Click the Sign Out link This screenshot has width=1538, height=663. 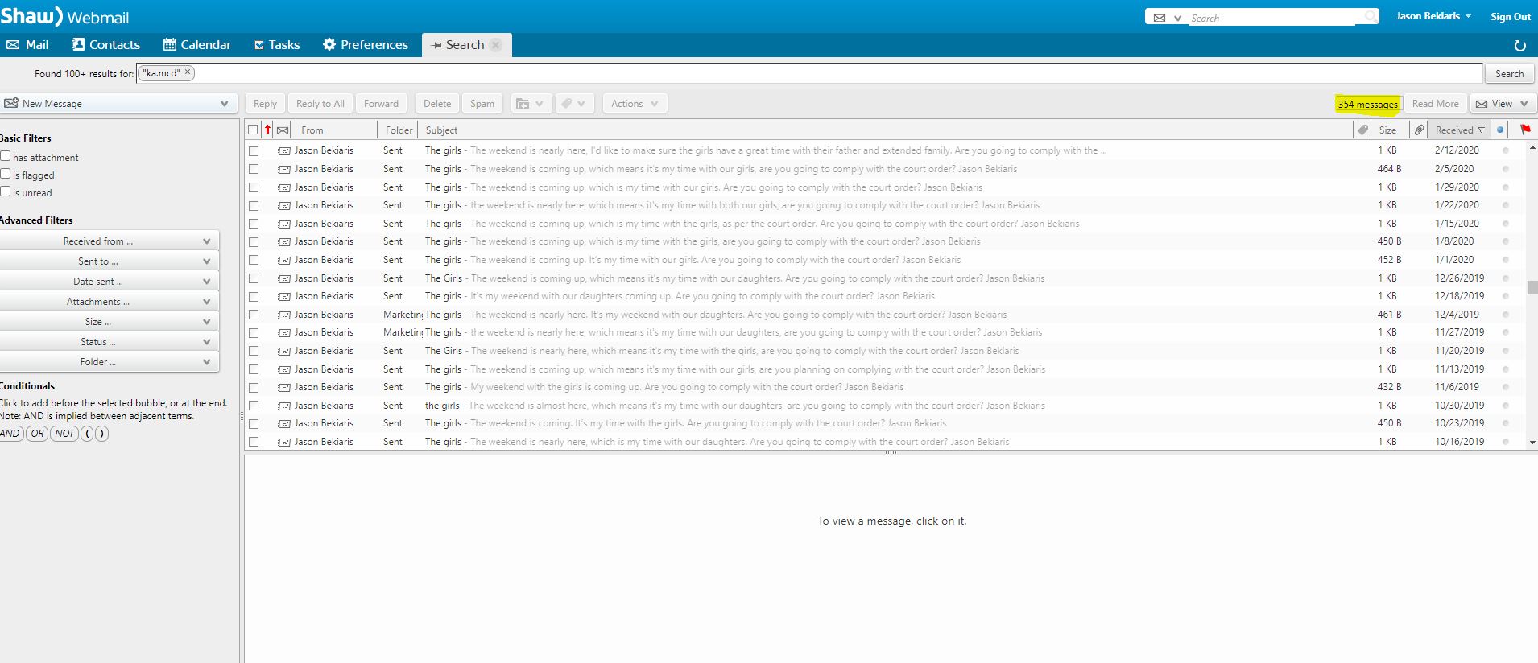point(1510,17)
